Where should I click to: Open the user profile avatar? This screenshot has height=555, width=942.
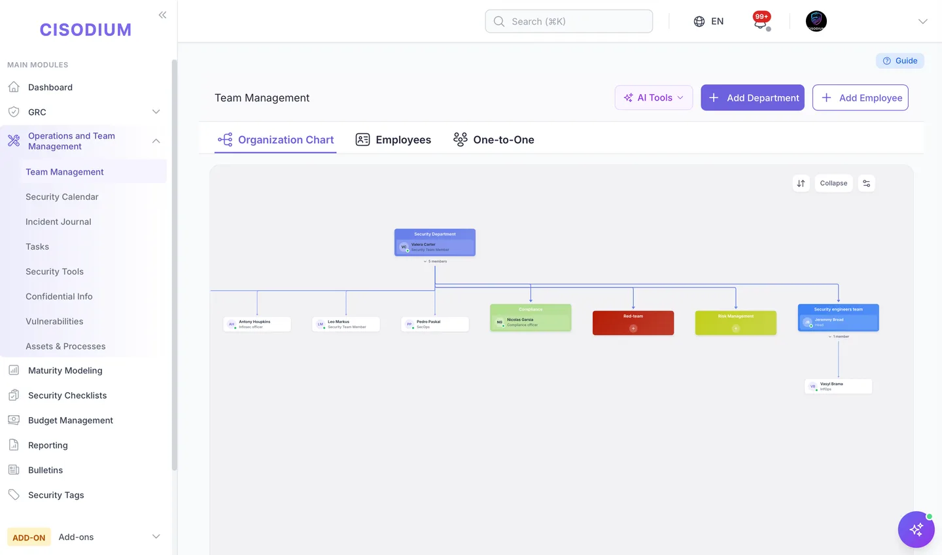pos(816,21)
